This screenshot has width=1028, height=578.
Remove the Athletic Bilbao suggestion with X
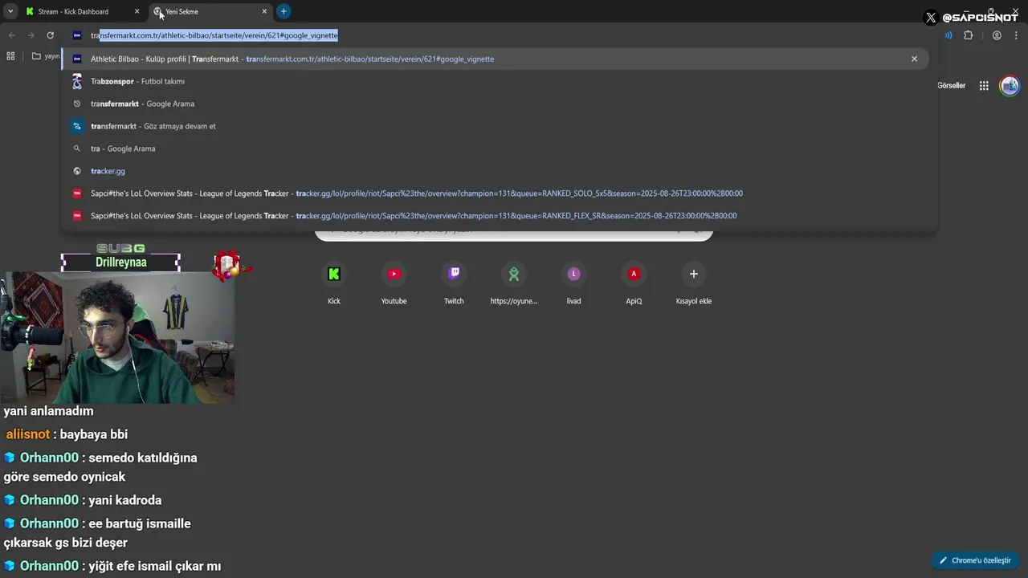pyautogui.click(x=914, y=59)
